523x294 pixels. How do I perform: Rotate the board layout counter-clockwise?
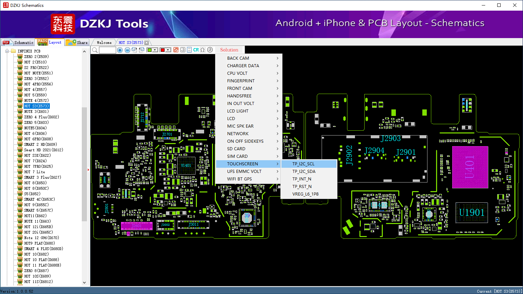click(141, 50)
